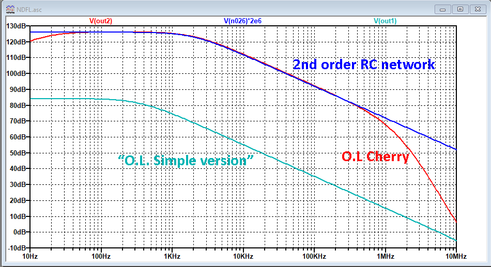Click the V(out1) cyan trace label
The image size is (491, 267).
(385, 21)
